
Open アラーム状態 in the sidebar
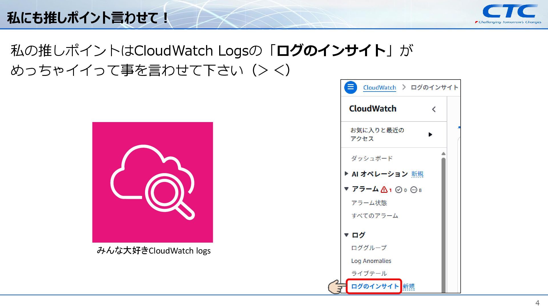369,203
